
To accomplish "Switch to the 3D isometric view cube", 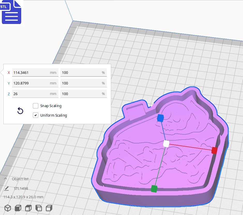I will (8, 208).
